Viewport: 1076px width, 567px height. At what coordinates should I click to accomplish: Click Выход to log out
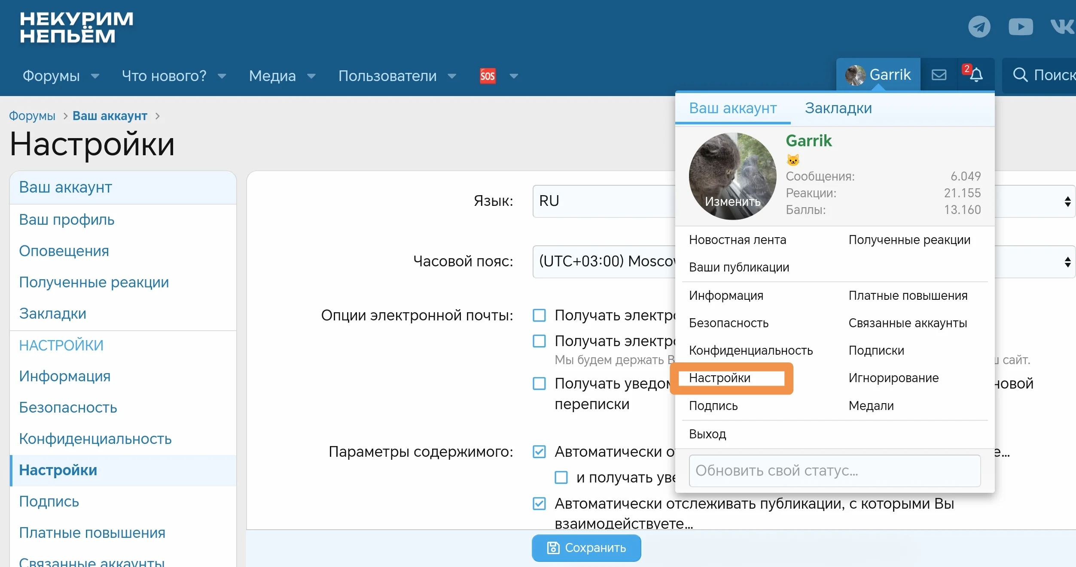(x=707, y=434)
